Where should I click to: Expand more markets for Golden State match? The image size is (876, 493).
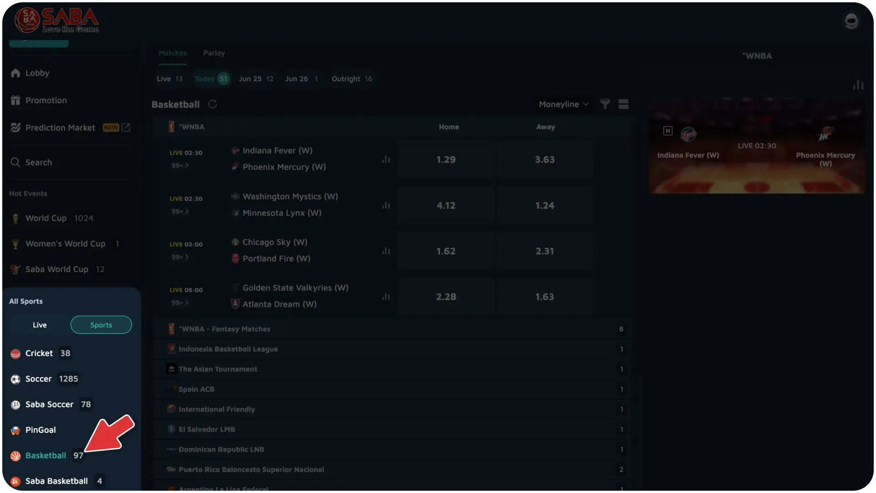pyautogui.click(x=180, y=303)
